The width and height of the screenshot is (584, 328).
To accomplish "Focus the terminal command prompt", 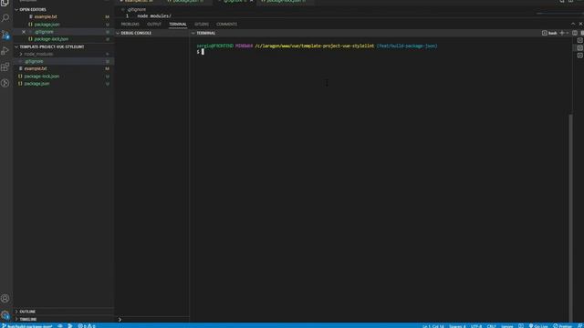I will [x=203, y=52].
